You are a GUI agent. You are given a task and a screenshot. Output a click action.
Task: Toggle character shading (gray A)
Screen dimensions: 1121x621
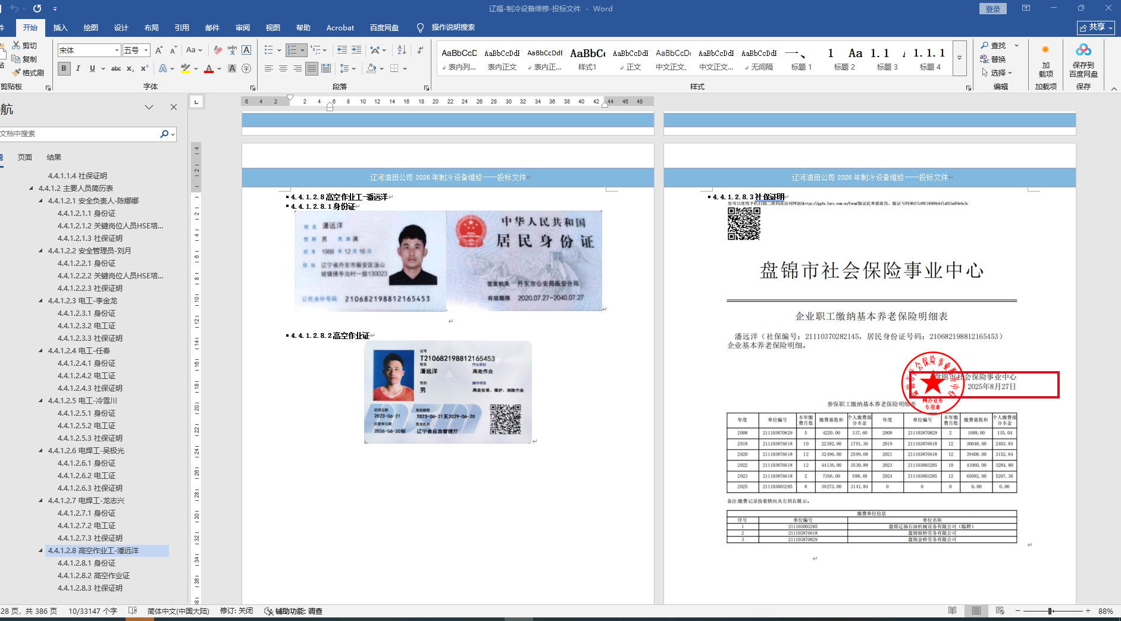pyautogui.click(x=232, y=68)
